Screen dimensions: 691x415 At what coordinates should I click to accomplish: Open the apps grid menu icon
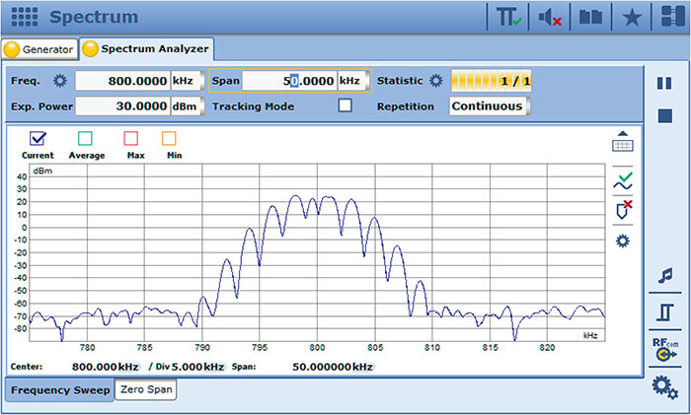pyautogui.click(x=26, y=17)
